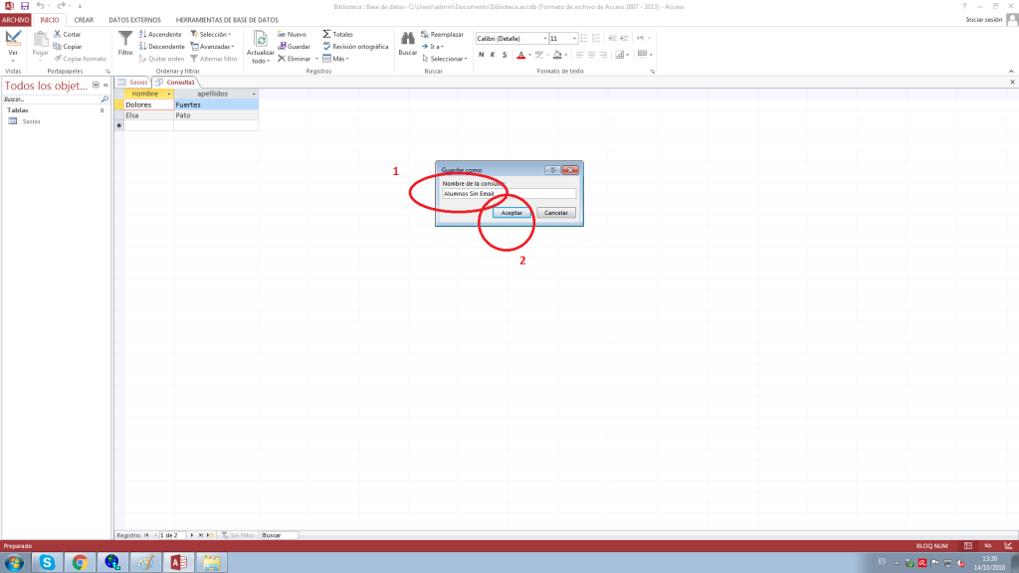This screenshot has height=573, width=1019.
Task: Click the Nombre de la consulta text field
Action: pyautogui.click(x=509, y=194)
